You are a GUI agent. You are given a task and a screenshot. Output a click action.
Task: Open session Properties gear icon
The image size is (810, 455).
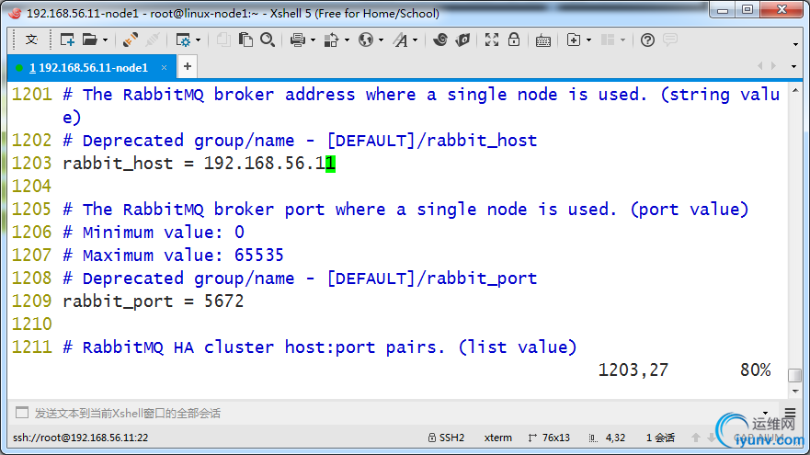point(183,40)
